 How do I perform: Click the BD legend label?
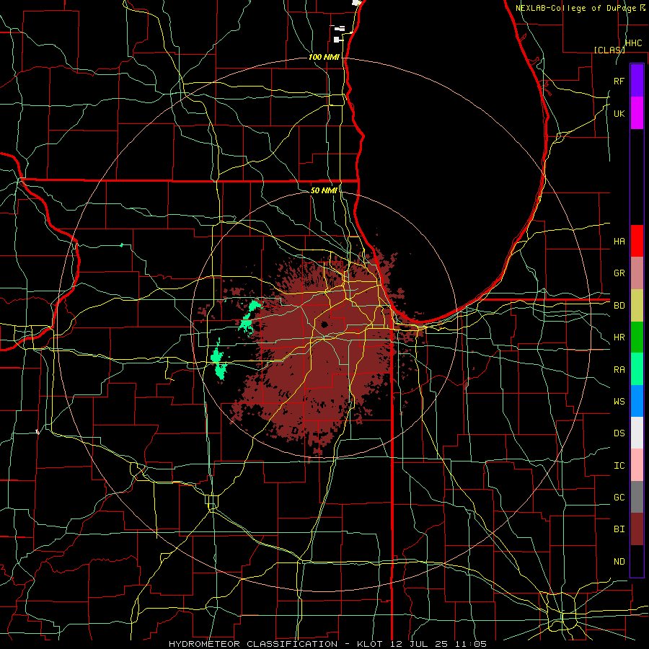coord(619,306)
